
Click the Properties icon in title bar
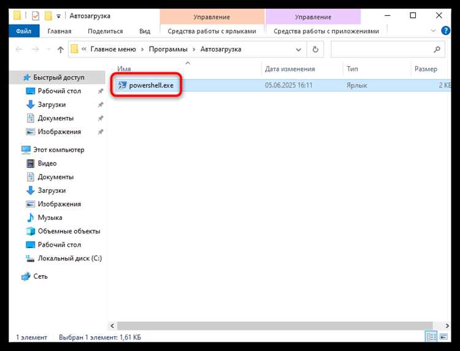(36, 16)
